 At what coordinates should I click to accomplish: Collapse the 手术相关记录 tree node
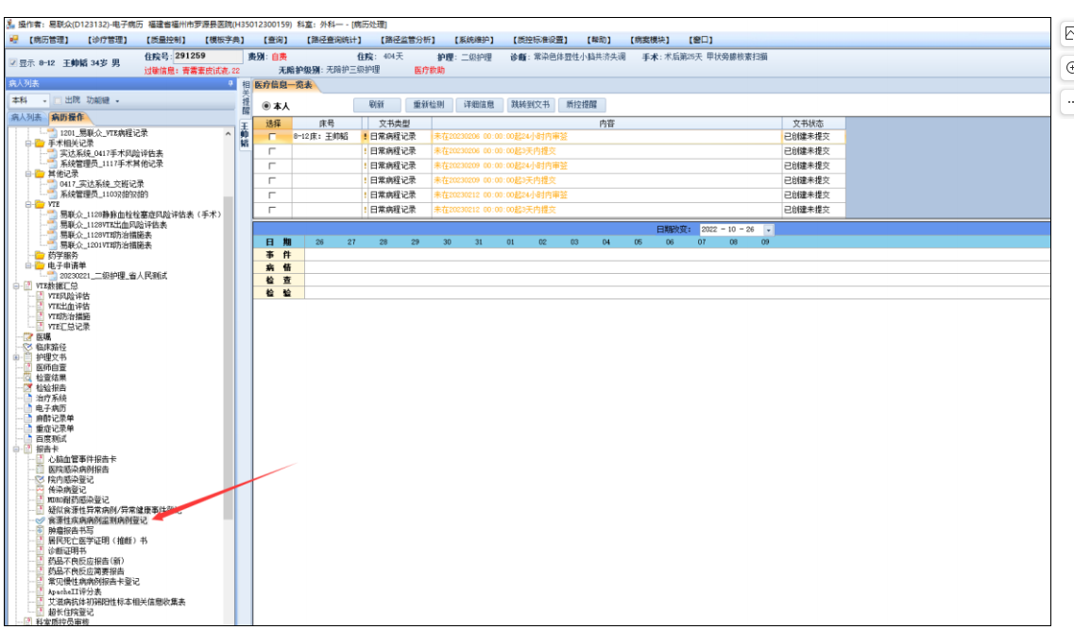click(28, 144)
